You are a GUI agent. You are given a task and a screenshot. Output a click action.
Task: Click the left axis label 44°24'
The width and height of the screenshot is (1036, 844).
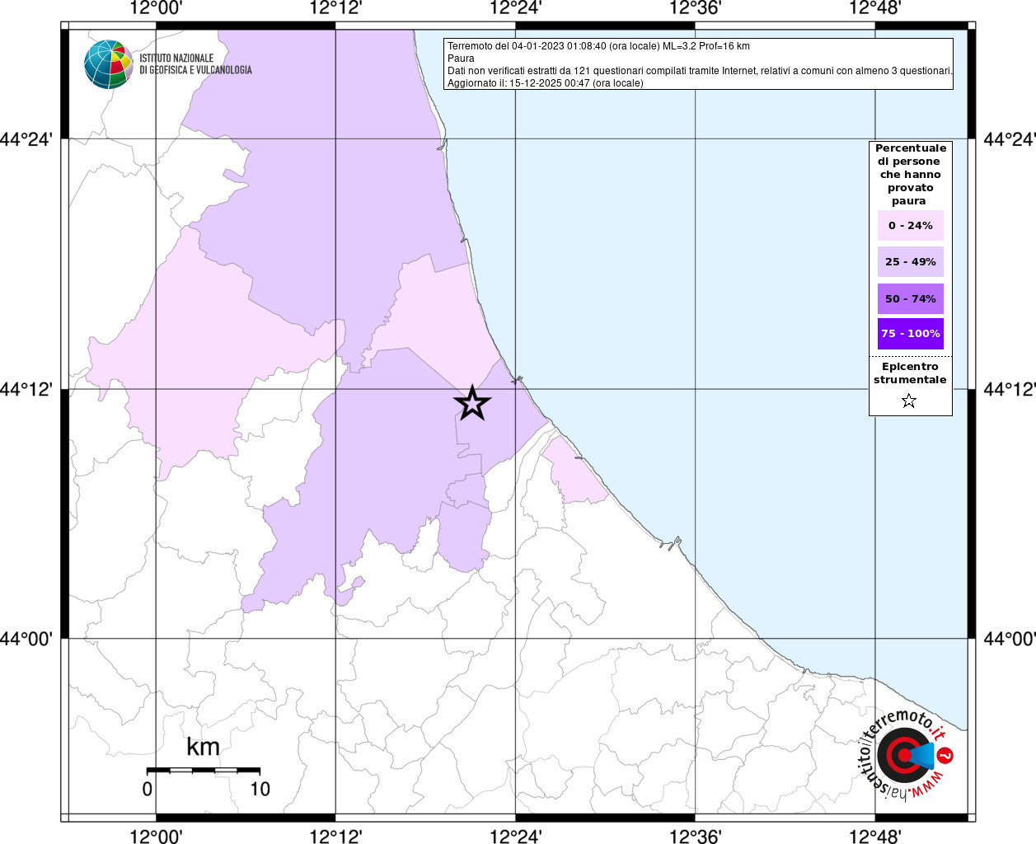click(26, 139)
